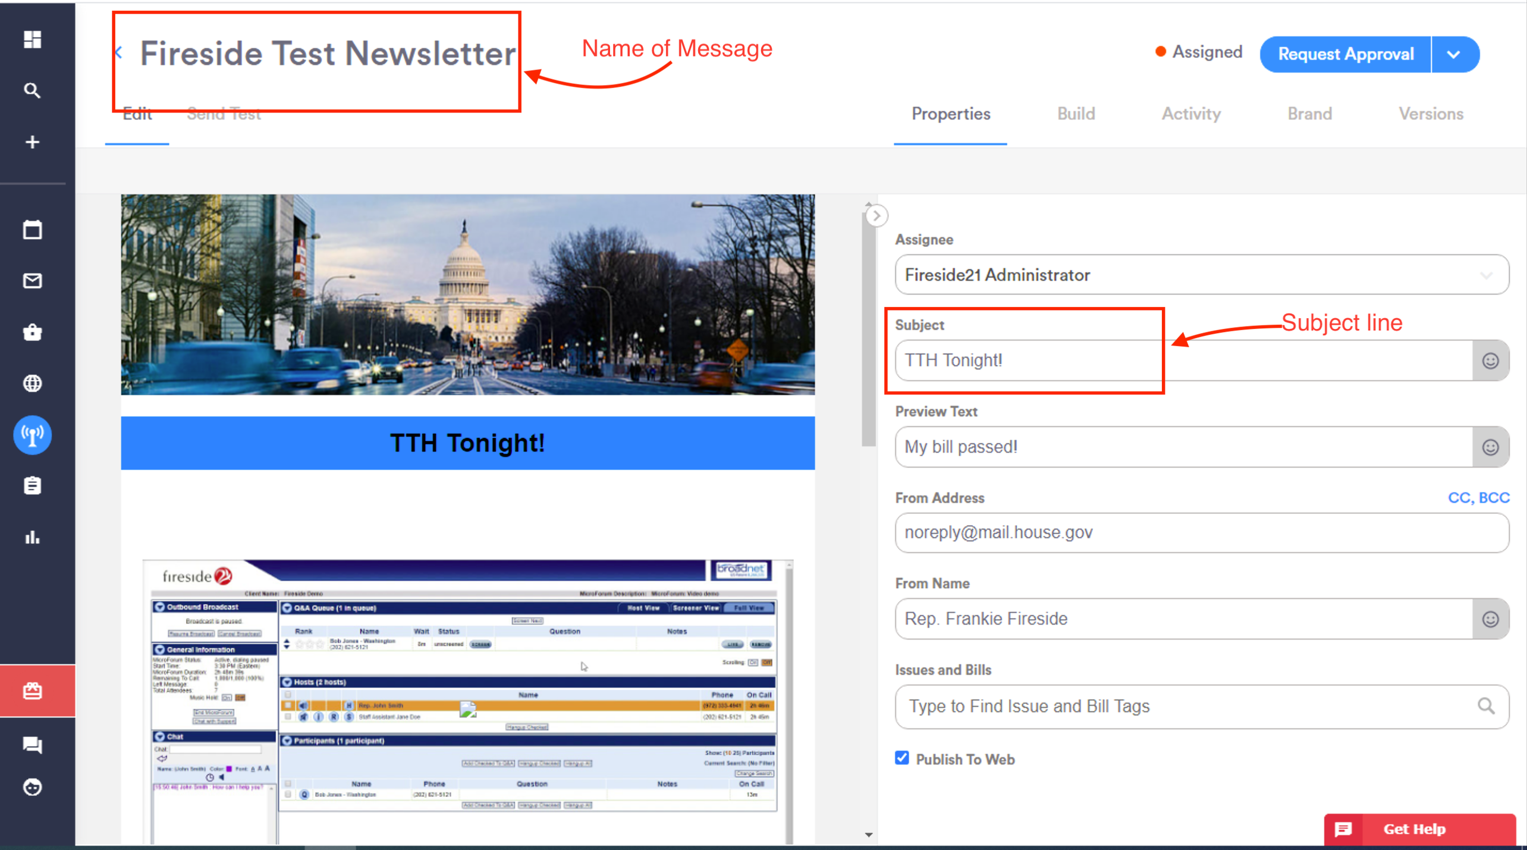Collapse the properties panel with round arrow

[876, 215]
